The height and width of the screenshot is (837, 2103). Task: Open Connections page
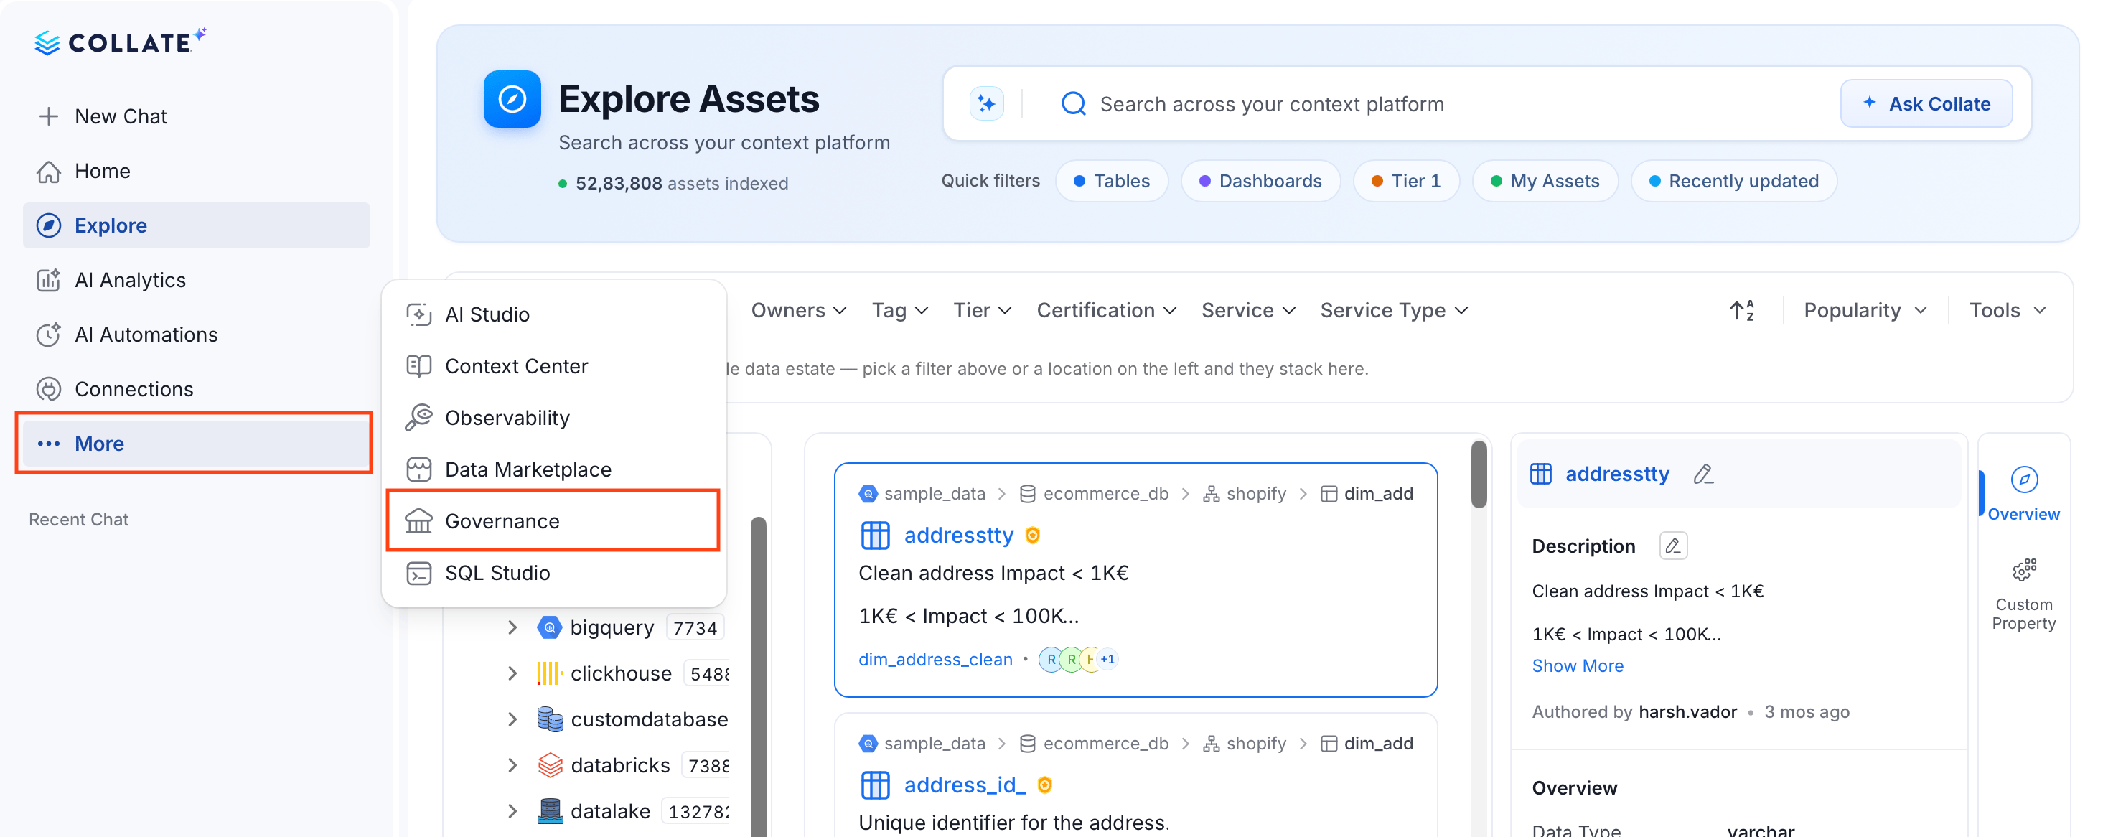pyautogui.click(x=196, y=388)
